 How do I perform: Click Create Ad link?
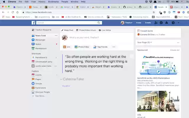(175, 50)
